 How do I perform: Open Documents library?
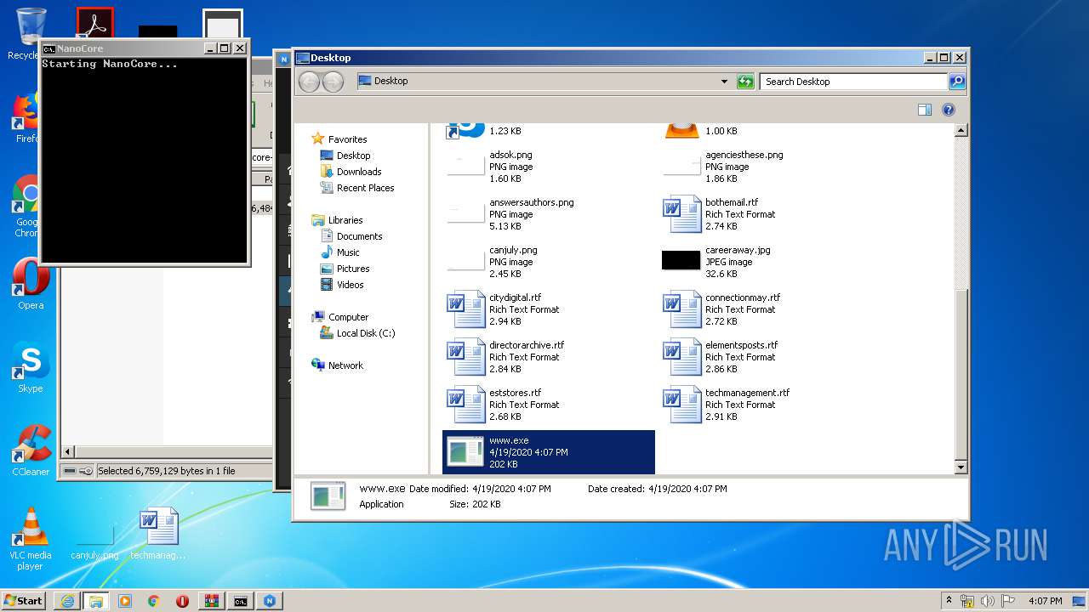coord(359,236)
